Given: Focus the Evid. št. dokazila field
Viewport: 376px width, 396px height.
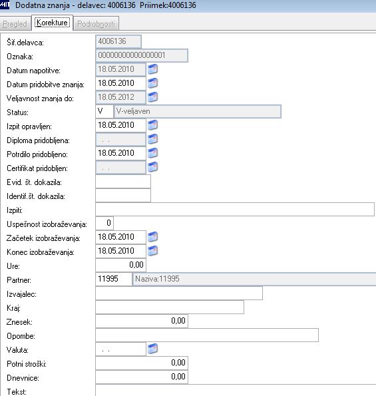Looking at the screenshot, I should tap(123, 181).
